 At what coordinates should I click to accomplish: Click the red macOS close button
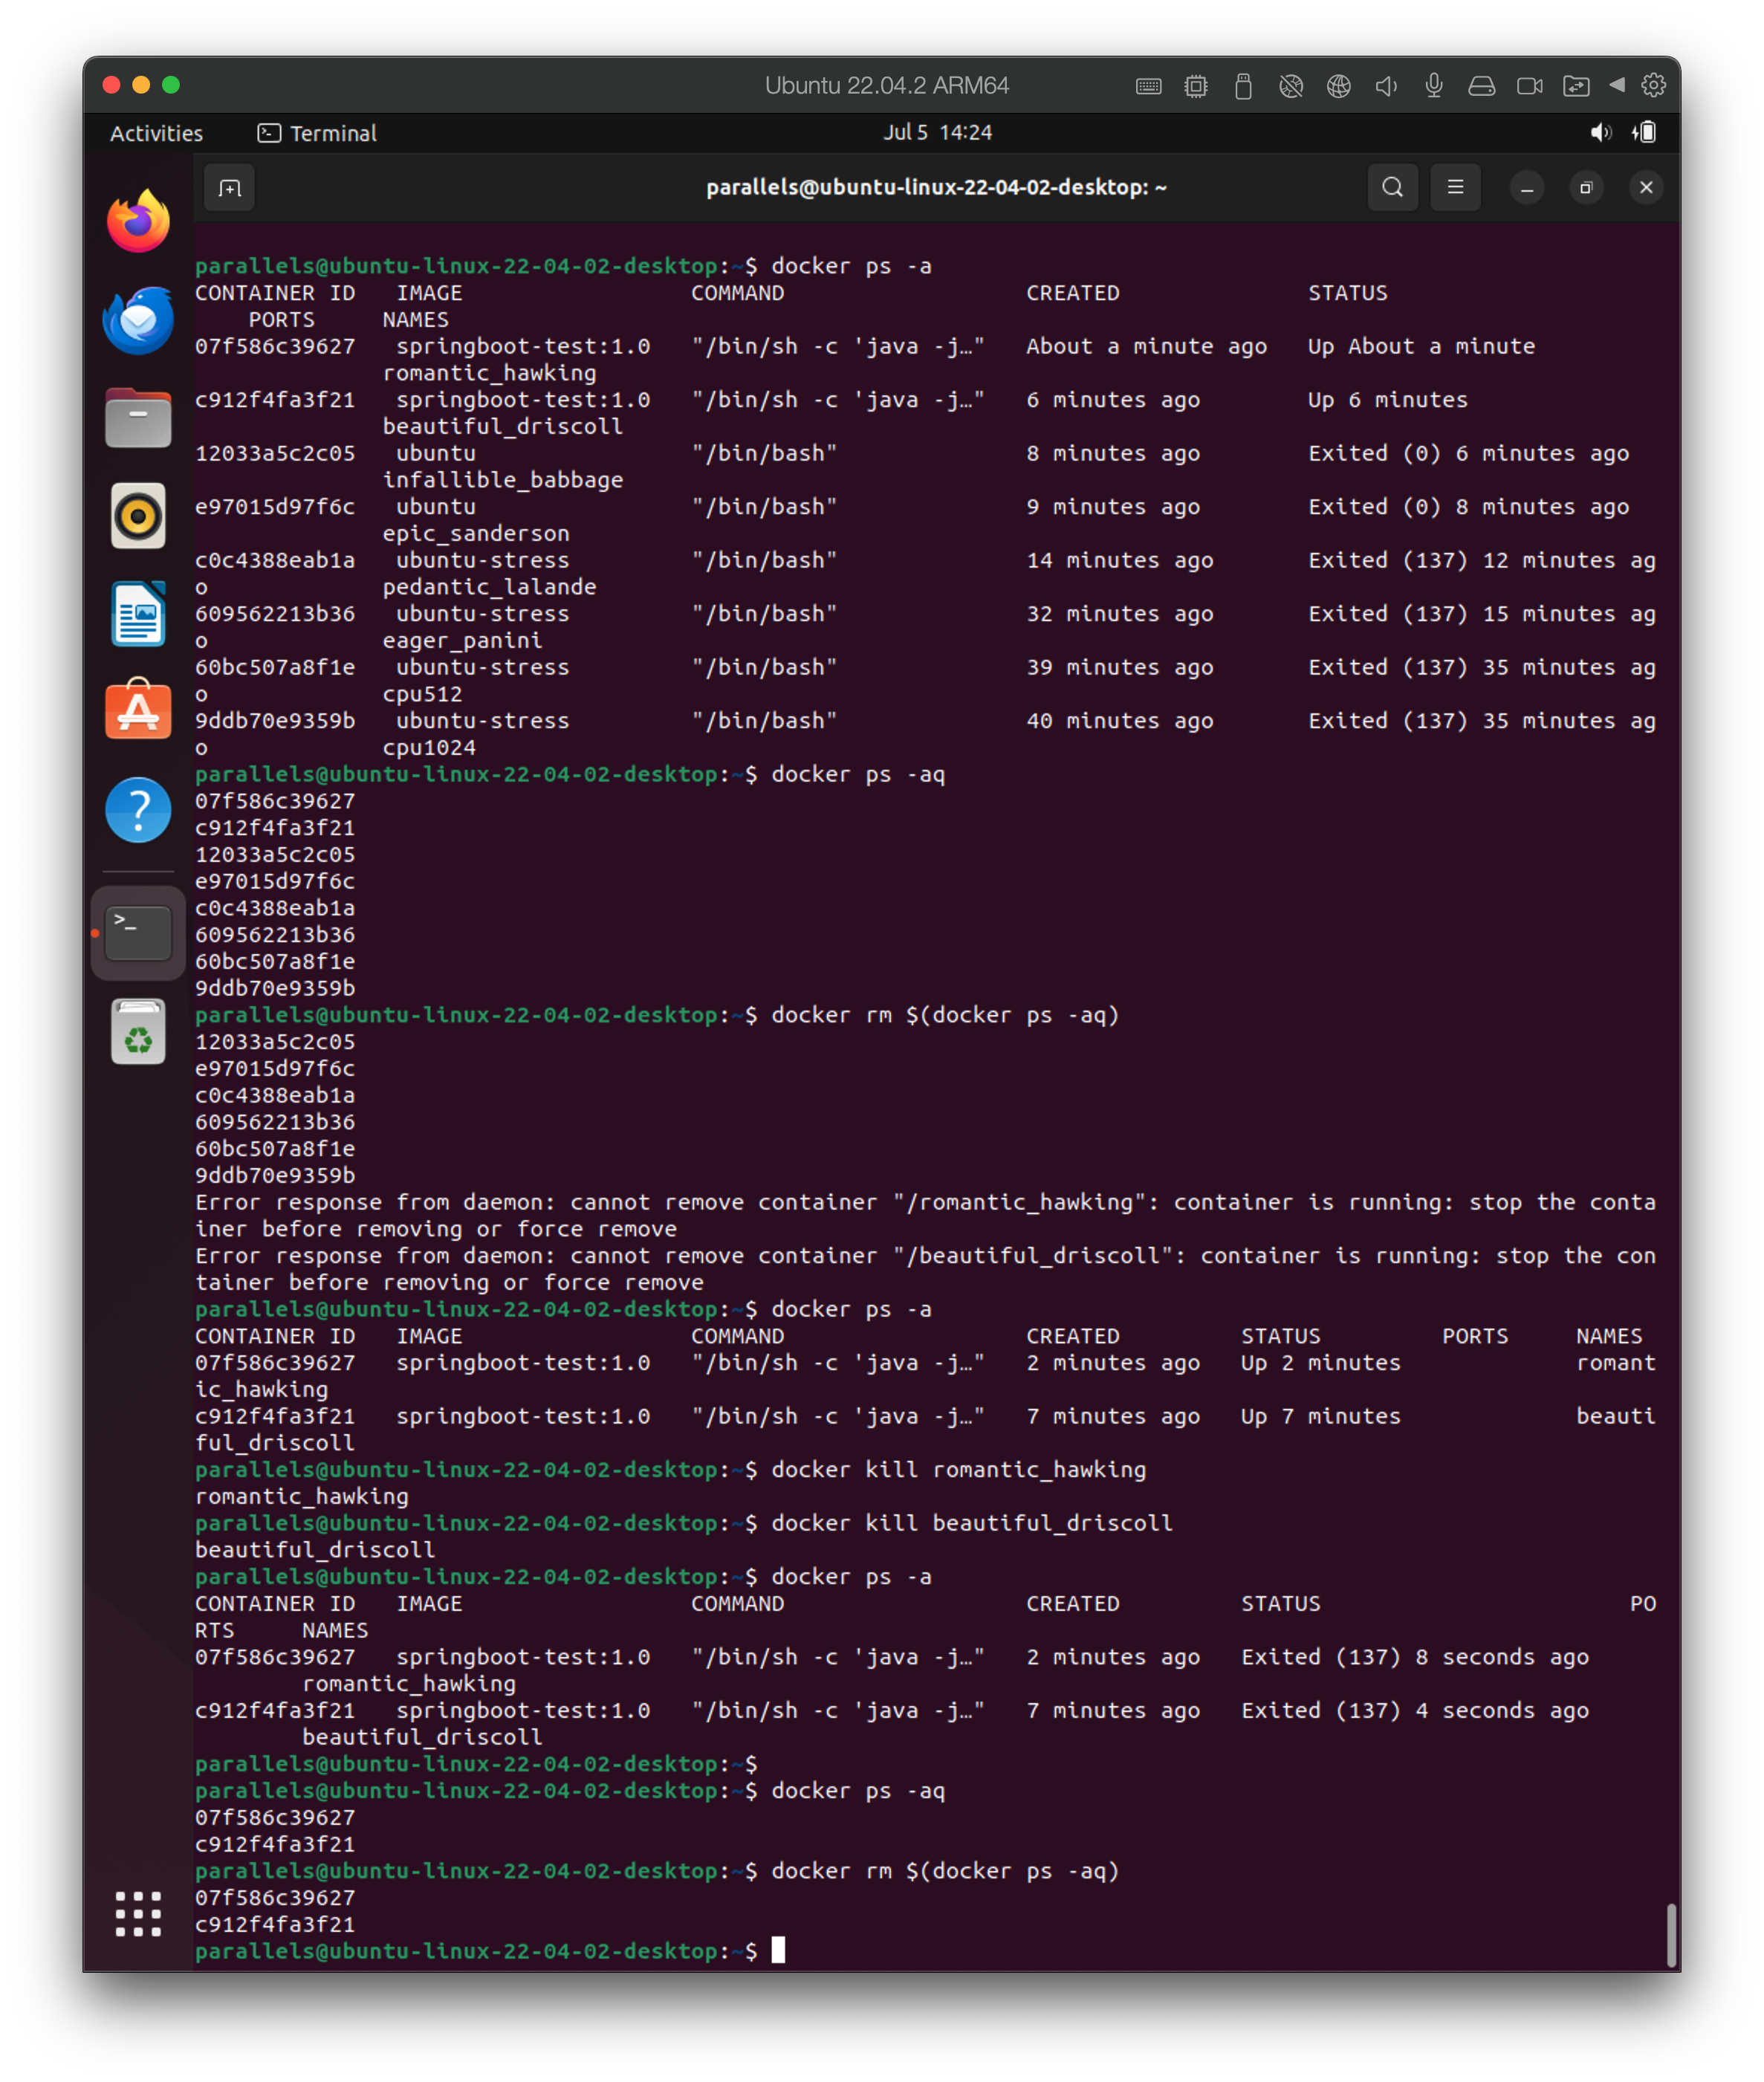112,85
